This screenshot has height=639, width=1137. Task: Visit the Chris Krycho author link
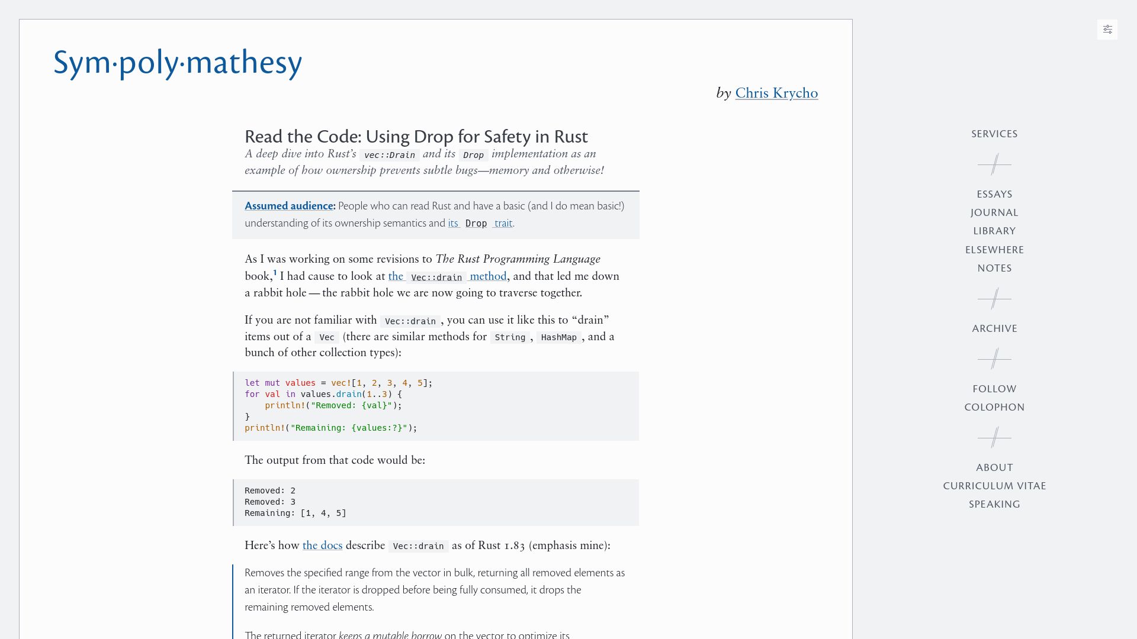coord(776,93)
